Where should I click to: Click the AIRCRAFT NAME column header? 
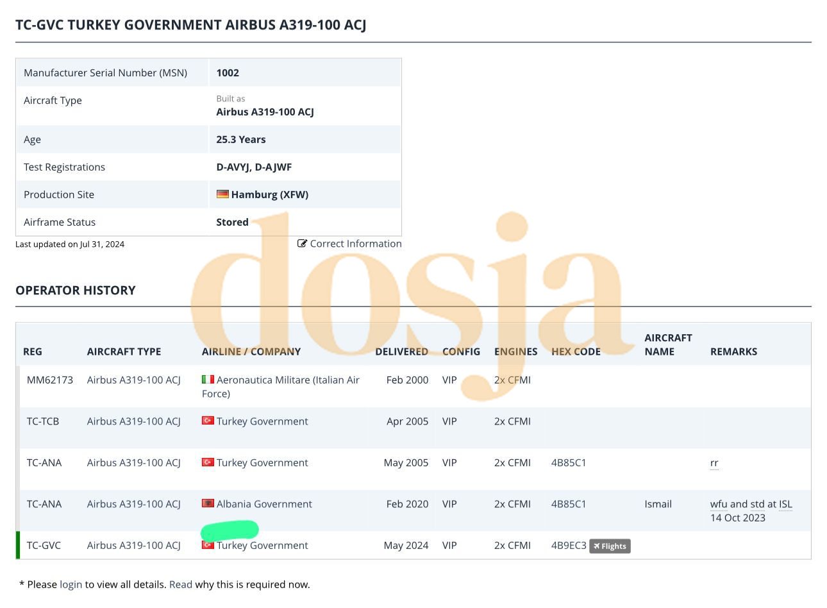[x=669, y=344]
